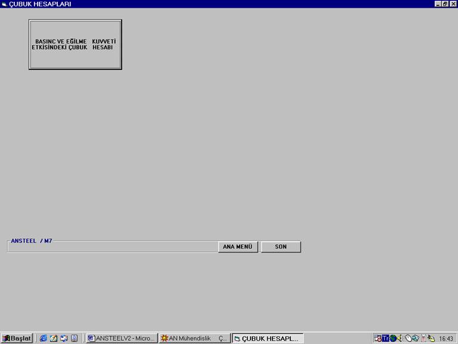Screen dimensions: 458x344
Task: Return via the ANA MENÜ button
Action: (x=238, y=247)
